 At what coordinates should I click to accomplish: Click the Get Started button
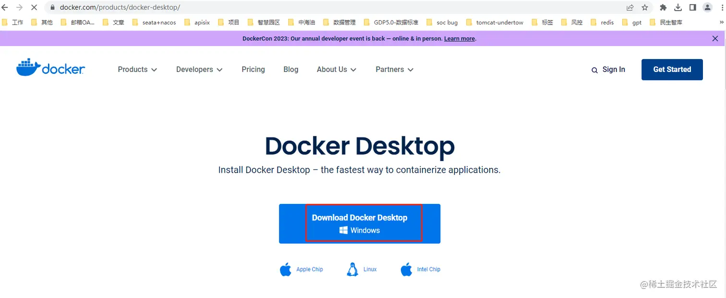click(672, 70)
